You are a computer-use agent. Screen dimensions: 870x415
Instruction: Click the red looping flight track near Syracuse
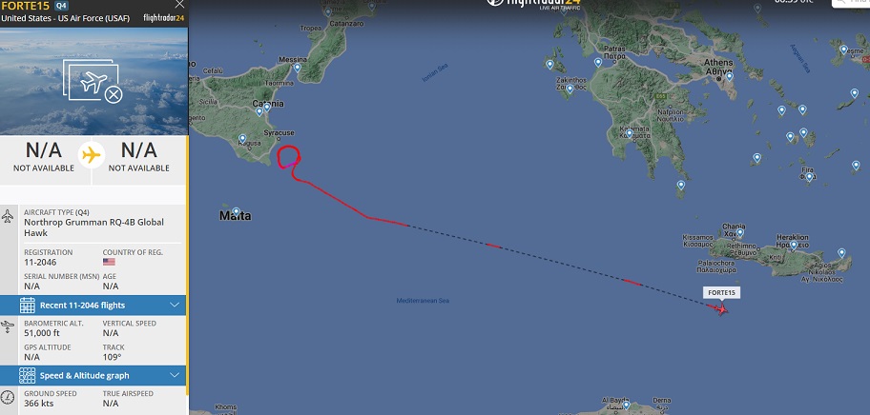point(288,157)
